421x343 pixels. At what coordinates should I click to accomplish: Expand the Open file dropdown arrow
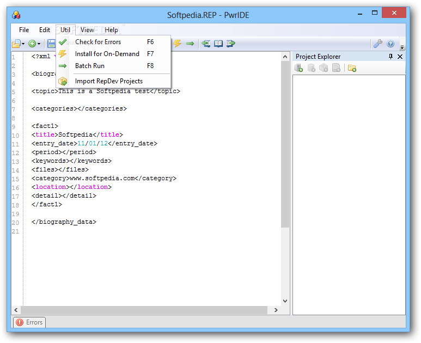[23, 44]
